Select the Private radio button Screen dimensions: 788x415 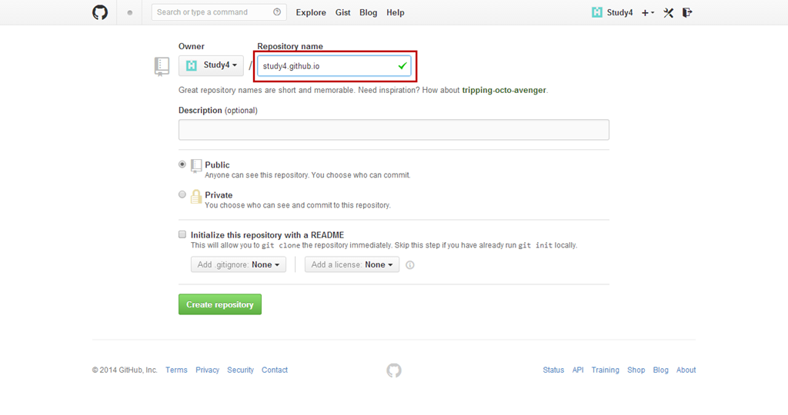point(182,194)
